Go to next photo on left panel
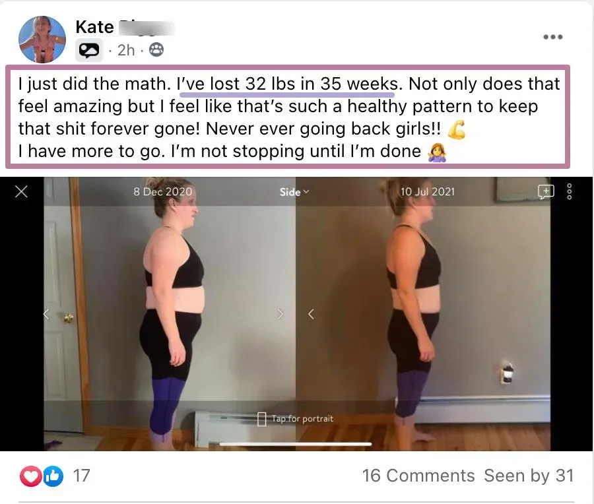 pyautogui.click(x=280, y=314)
